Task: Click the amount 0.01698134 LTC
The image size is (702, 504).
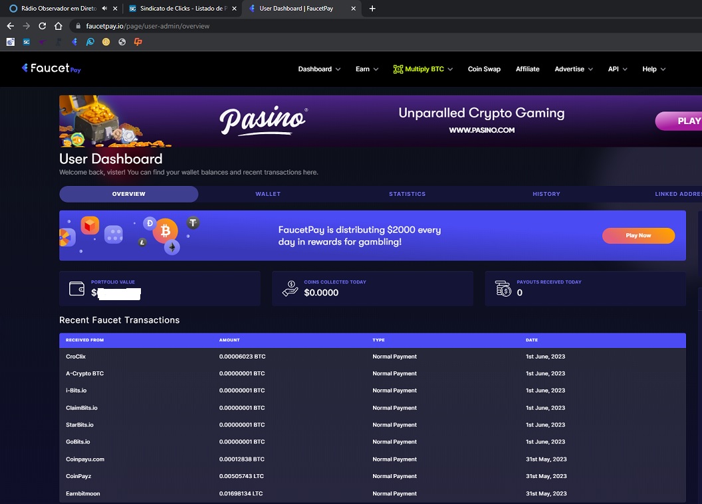Action: [x=241, y=494]
